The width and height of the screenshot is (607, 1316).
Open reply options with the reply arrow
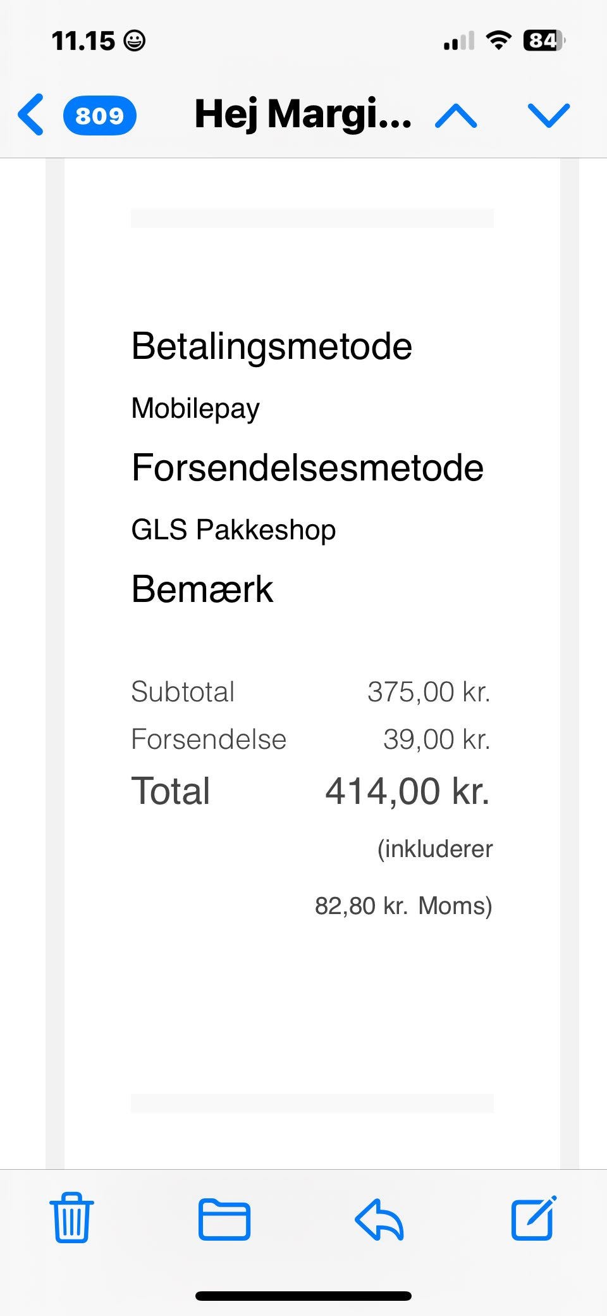(379, 1219)
